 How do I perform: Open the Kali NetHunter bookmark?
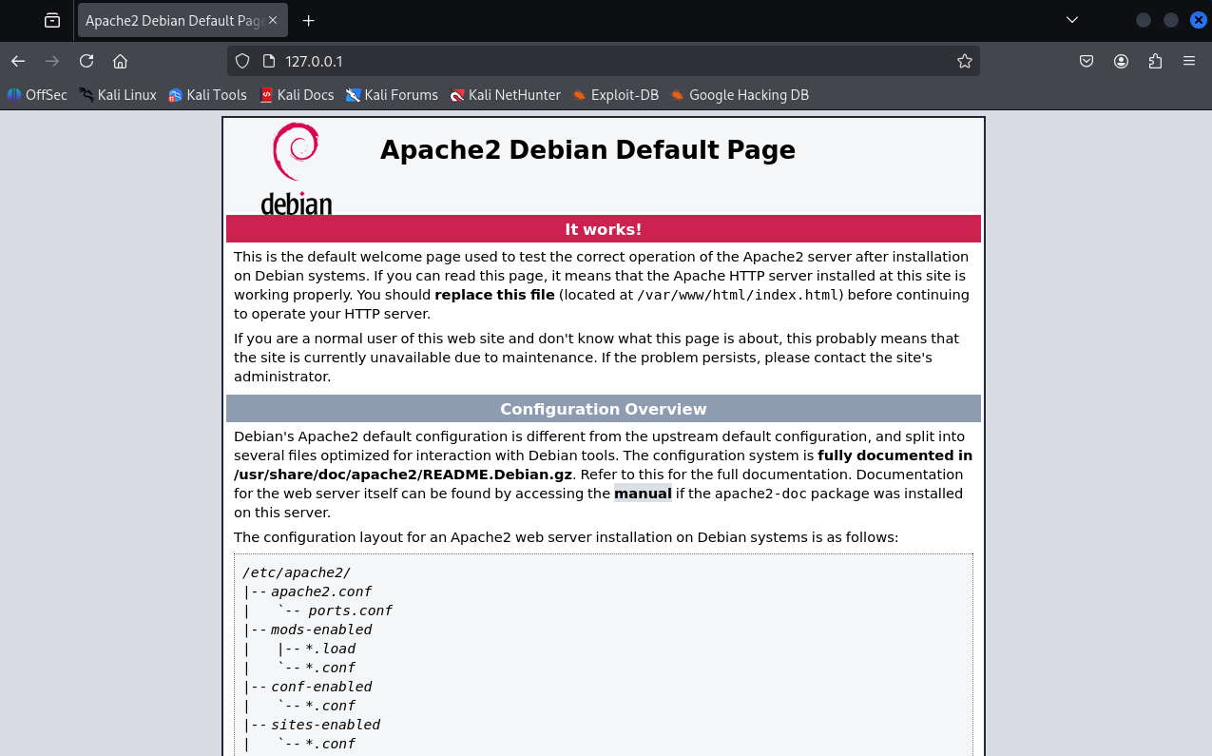(x=506, y=95)
